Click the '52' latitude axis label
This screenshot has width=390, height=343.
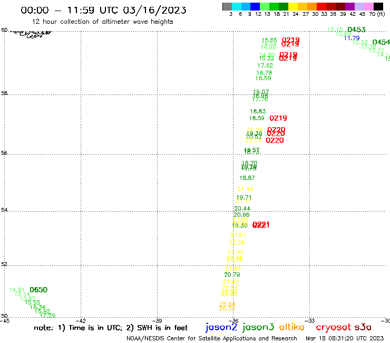coord(4,264)
